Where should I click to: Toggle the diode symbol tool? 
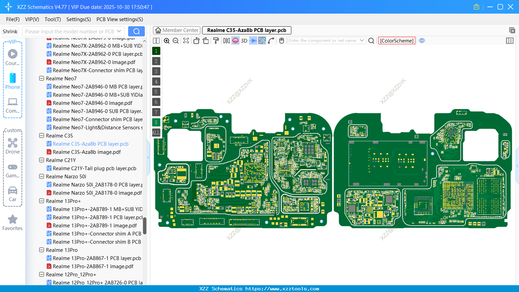pyautogui.click(x=253, y=41)
